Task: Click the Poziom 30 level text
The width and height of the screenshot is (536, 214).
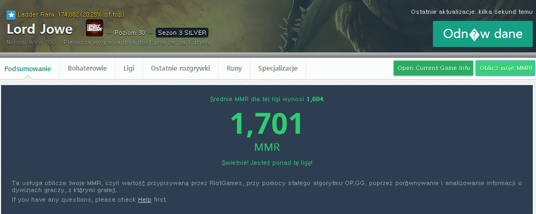Action: (129, 33)
